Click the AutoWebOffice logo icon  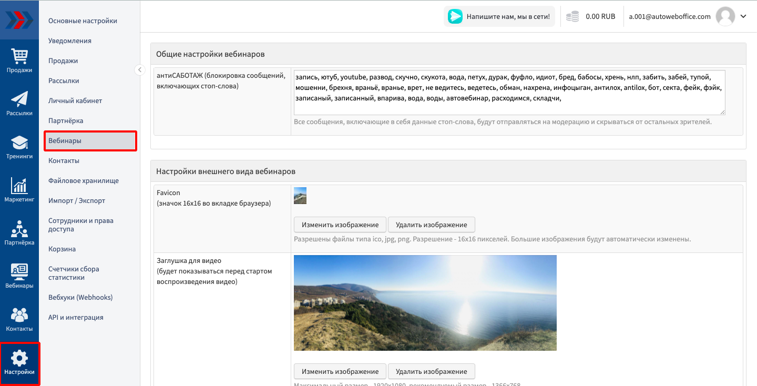pos(19,19)
